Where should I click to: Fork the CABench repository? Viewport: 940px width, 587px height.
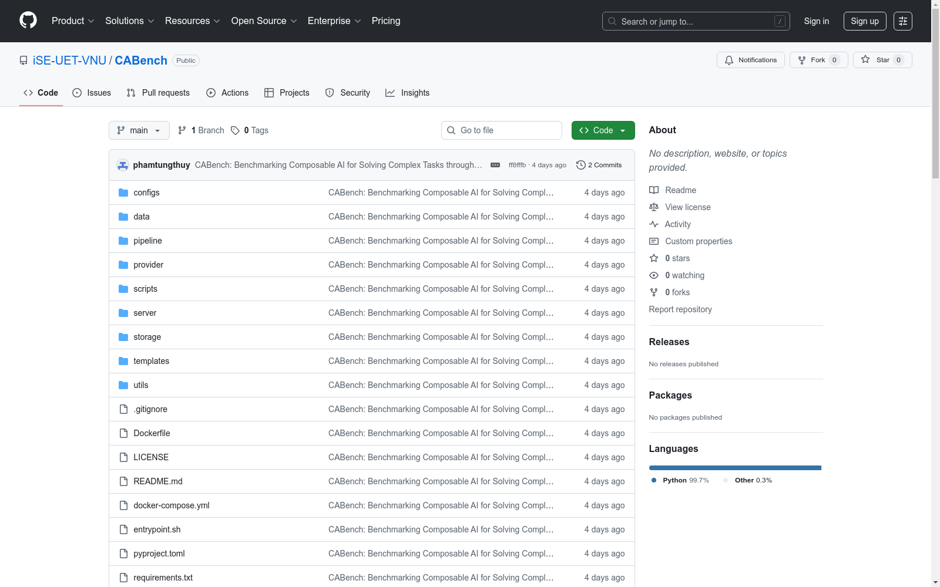point(818,60)
